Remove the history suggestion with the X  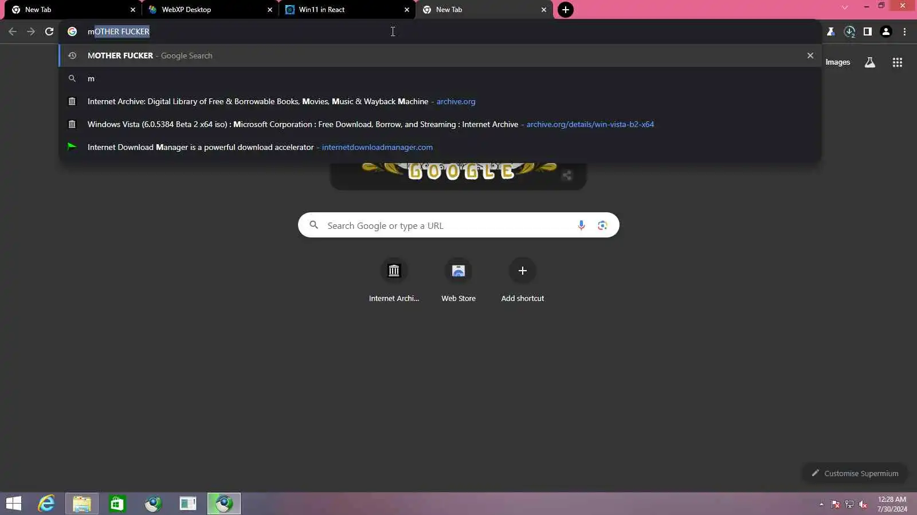[x=810, y=56]
